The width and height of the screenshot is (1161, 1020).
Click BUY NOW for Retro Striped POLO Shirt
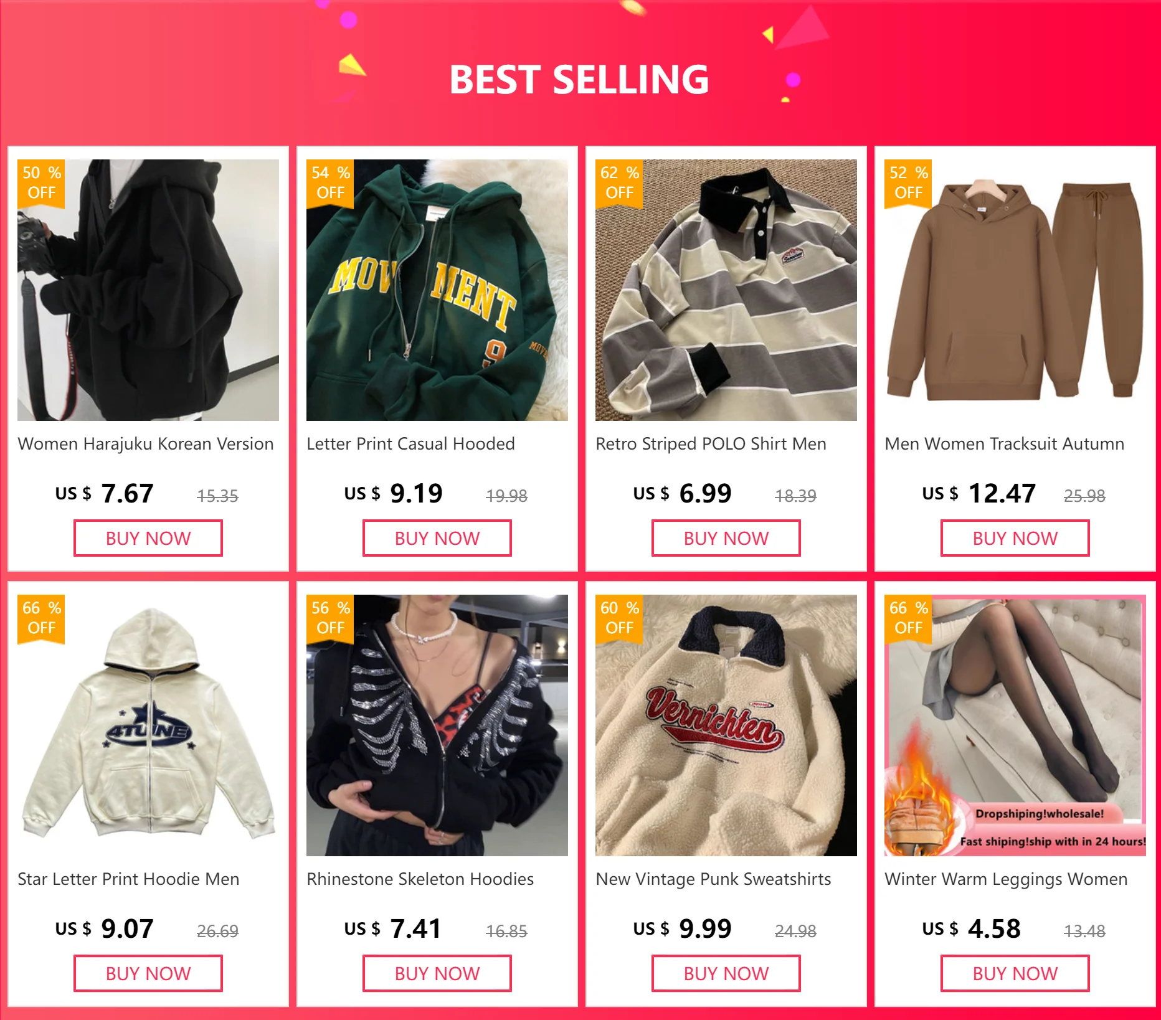pyautogui.click(x=726, y=538)
